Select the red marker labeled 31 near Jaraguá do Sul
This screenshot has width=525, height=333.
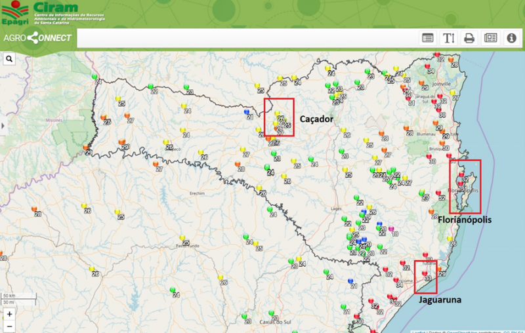(408, 98)
